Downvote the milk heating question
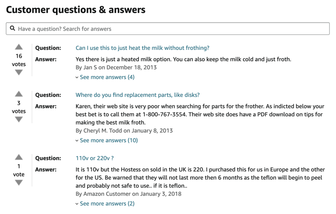 [x=19, y=73]
